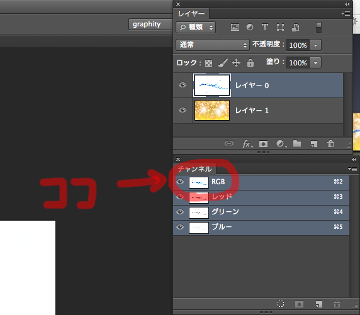Viewport: 360px width, 315px height.
Task: Filter layers by smart object icon
Action: (295, 27)
